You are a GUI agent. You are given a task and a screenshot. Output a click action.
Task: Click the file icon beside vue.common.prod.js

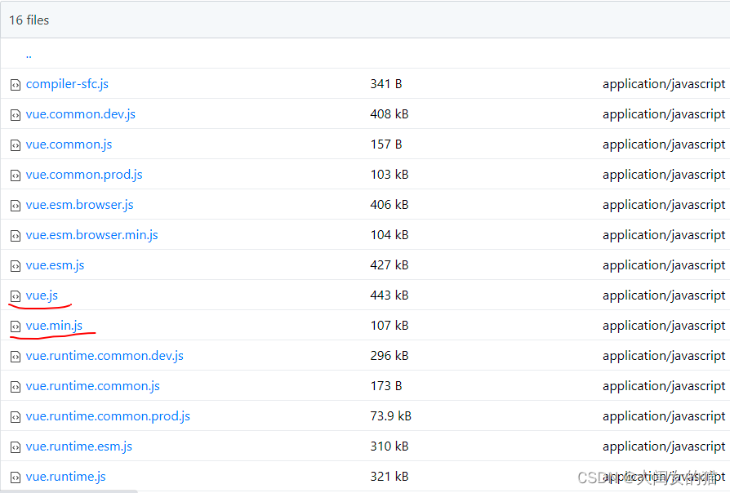16,175
